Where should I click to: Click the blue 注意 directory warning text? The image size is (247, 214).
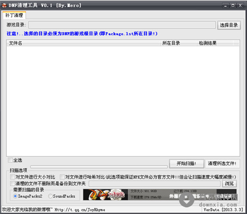click(x=82, y=34)
